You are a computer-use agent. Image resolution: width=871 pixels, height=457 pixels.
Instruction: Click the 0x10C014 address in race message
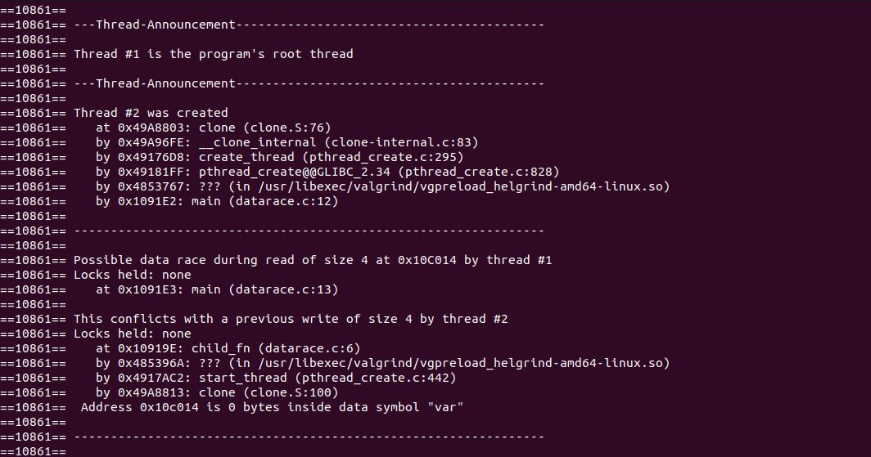431,260
